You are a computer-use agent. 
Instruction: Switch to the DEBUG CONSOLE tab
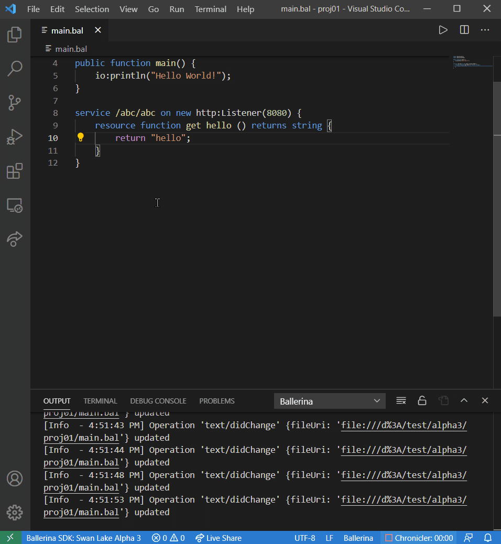pos(158,401)
